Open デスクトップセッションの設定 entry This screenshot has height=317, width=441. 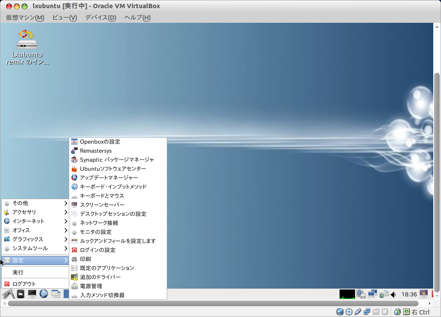tap(118, 214)
